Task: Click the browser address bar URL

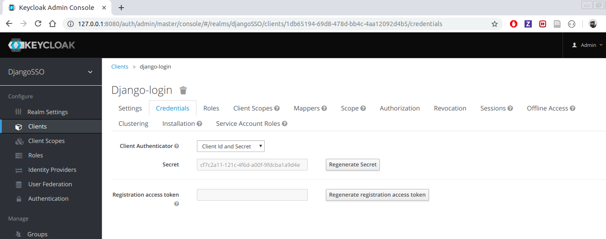Action: (x=260, y=24)
